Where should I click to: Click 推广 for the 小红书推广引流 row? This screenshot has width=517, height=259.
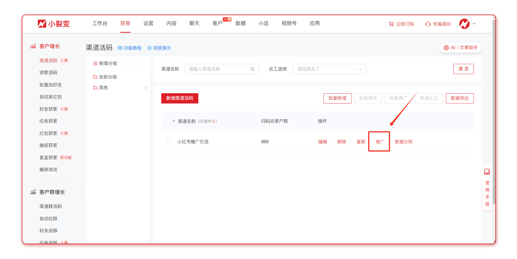[379, 142]
